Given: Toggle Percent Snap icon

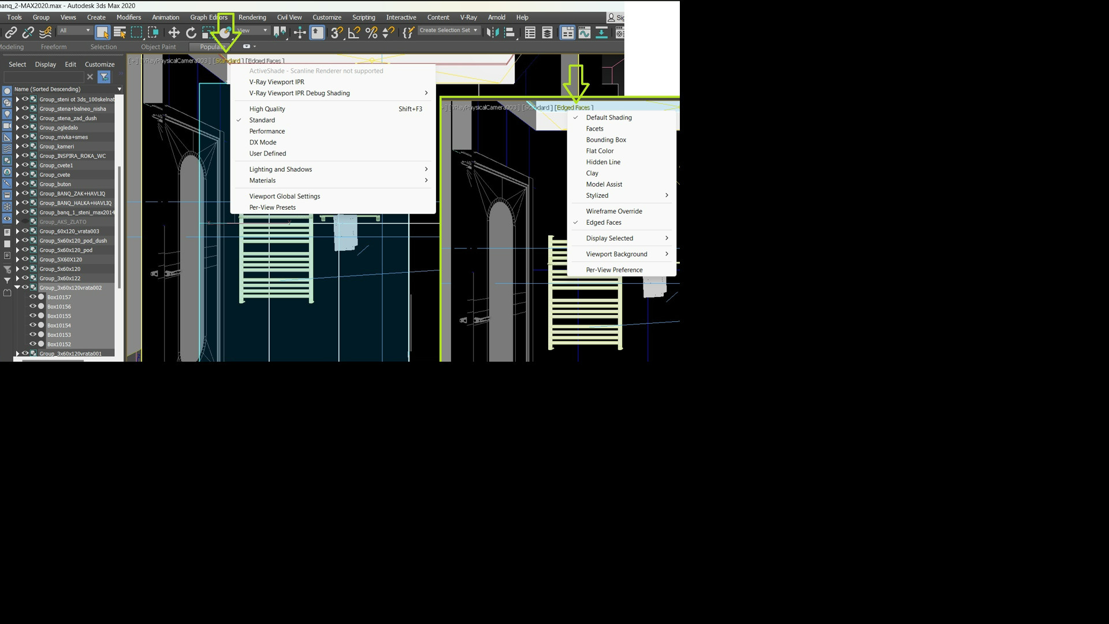Looking at the screenshot, I should 371,33.
